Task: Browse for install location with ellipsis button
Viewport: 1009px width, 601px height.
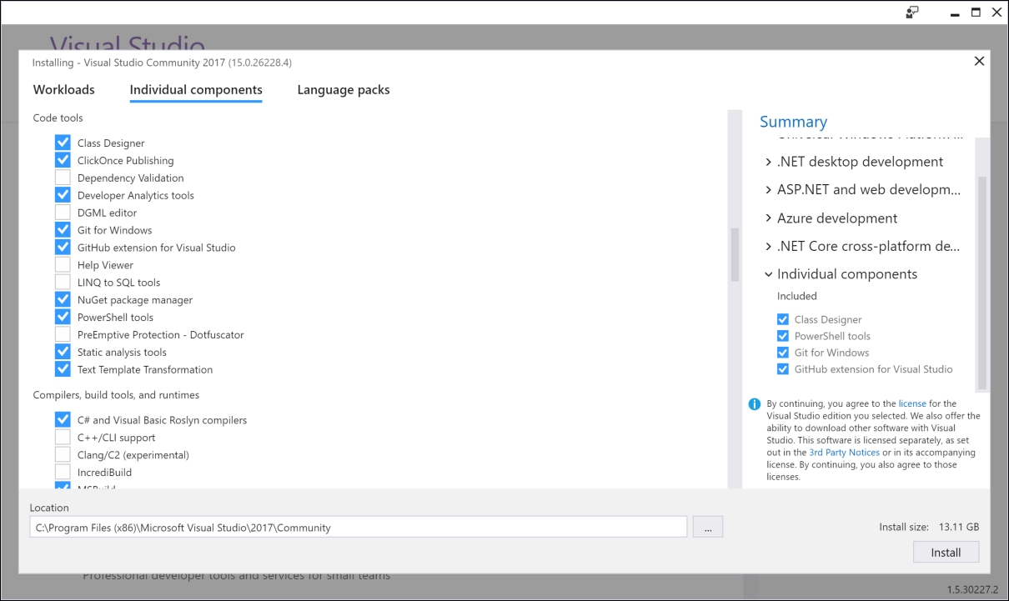Action: click(x=707, y=527)
